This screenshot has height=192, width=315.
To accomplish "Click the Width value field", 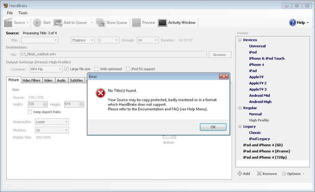I will tap(35, 104).
